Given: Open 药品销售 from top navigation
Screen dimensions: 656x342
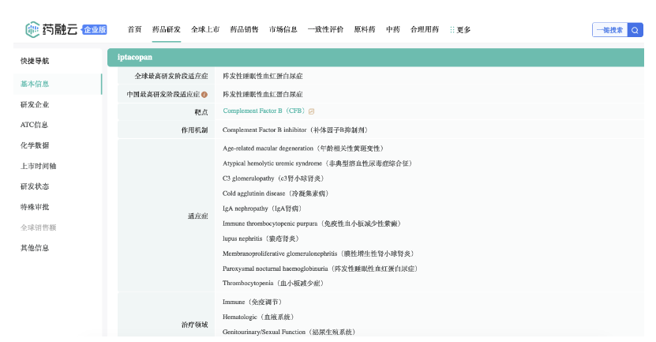Looking at the screenshot, I should [x=244, y=30].
